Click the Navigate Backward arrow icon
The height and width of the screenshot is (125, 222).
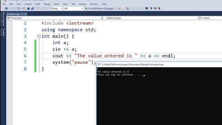coord(6,8)
